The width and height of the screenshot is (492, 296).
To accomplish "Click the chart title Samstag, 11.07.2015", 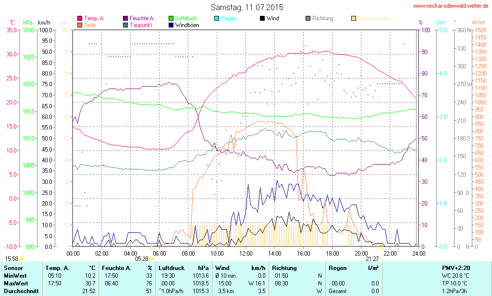I will [x=247, y=8].
